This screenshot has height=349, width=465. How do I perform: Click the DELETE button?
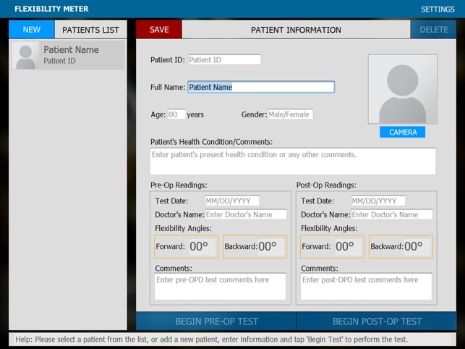coord(434,30)
